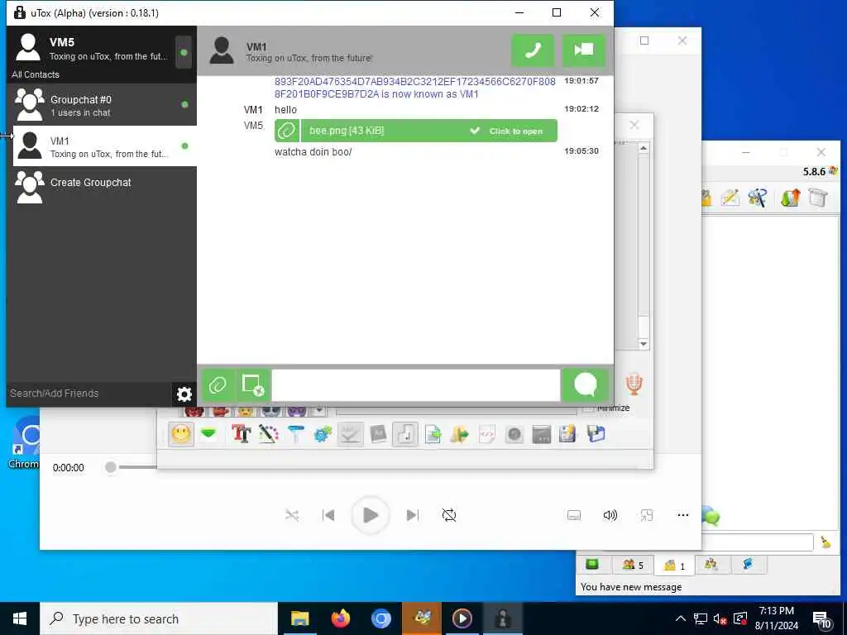
Task: Open uTox settings gear
Action: [184, 394]
